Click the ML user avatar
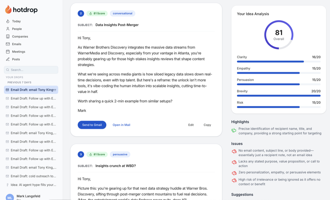 (10, 198)
